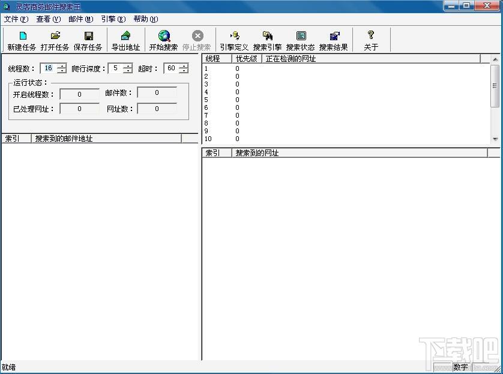Select thread row 4
Viewport: 503px width, 374px height.
(346, 92)
